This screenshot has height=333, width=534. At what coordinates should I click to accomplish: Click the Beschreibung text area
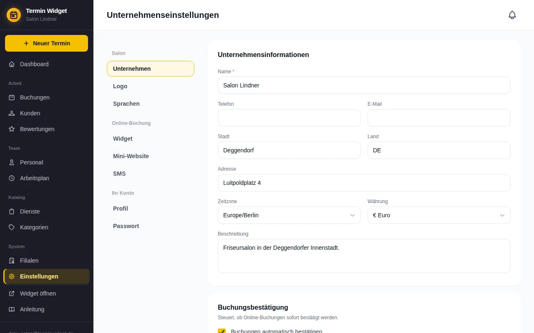[x=364, y=256]
